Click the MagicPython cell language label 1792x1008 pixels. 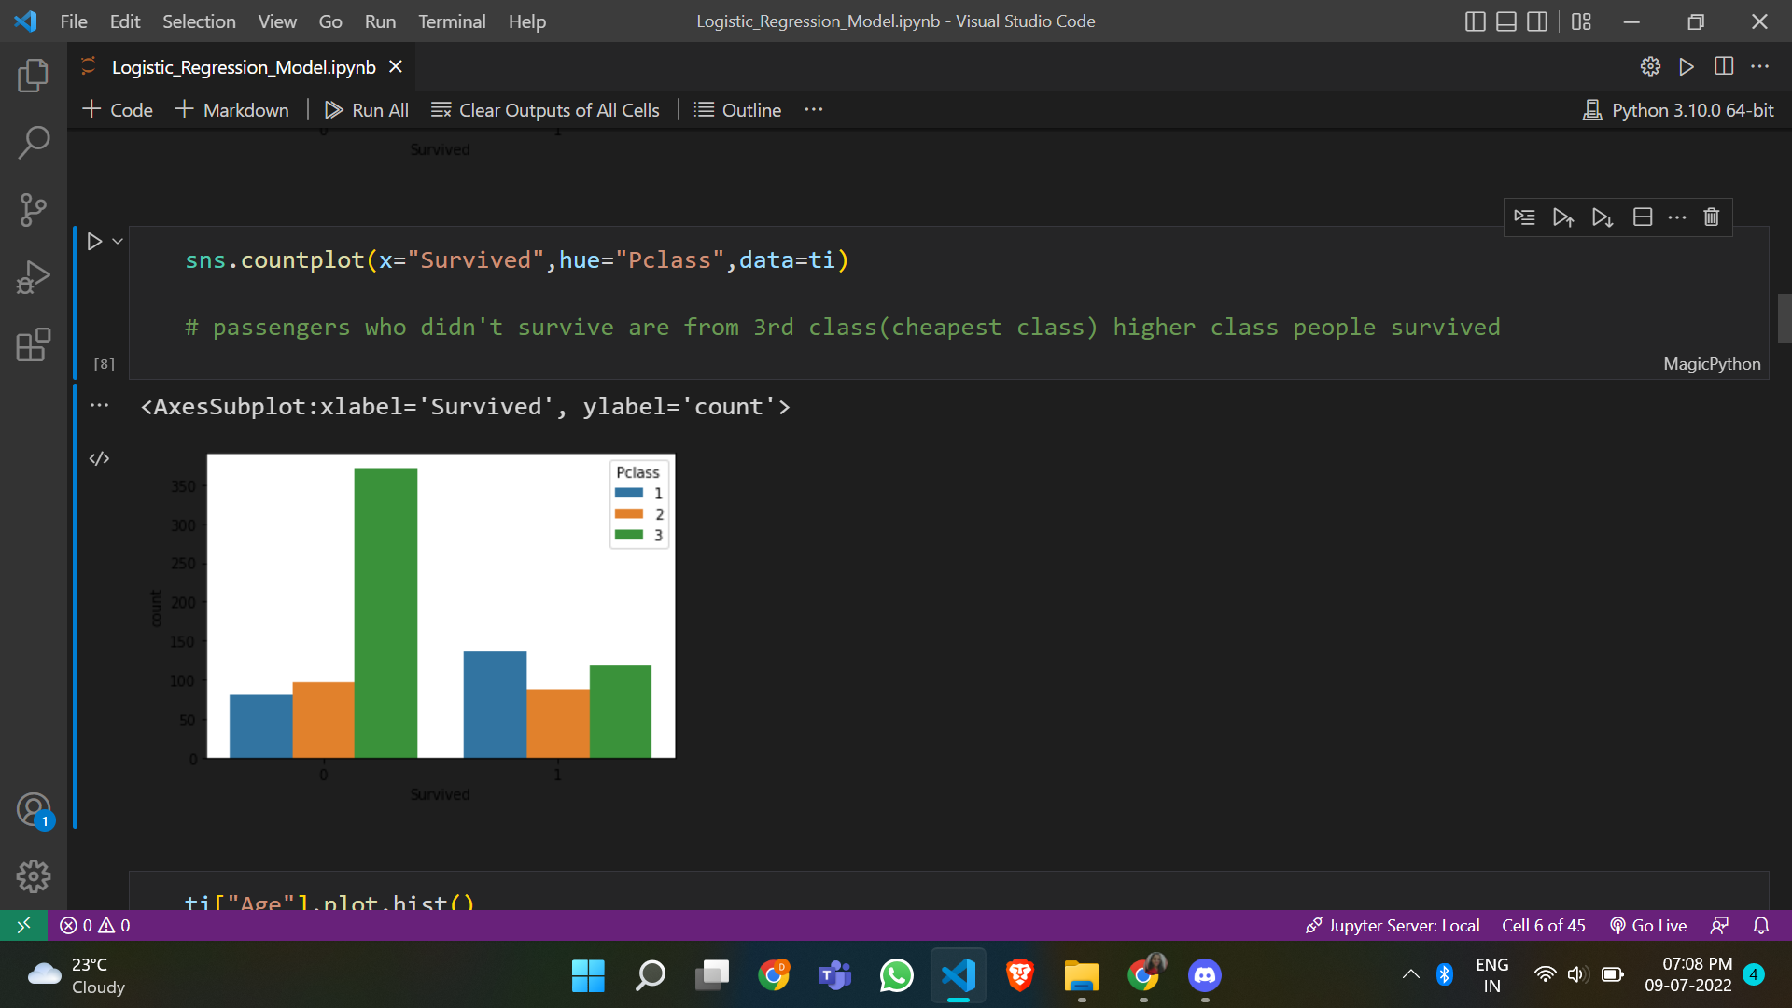coord(1711,364)
